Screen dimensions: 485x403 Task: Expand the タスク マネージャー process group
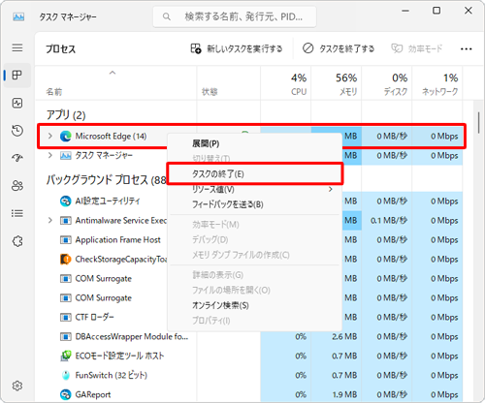50,156
